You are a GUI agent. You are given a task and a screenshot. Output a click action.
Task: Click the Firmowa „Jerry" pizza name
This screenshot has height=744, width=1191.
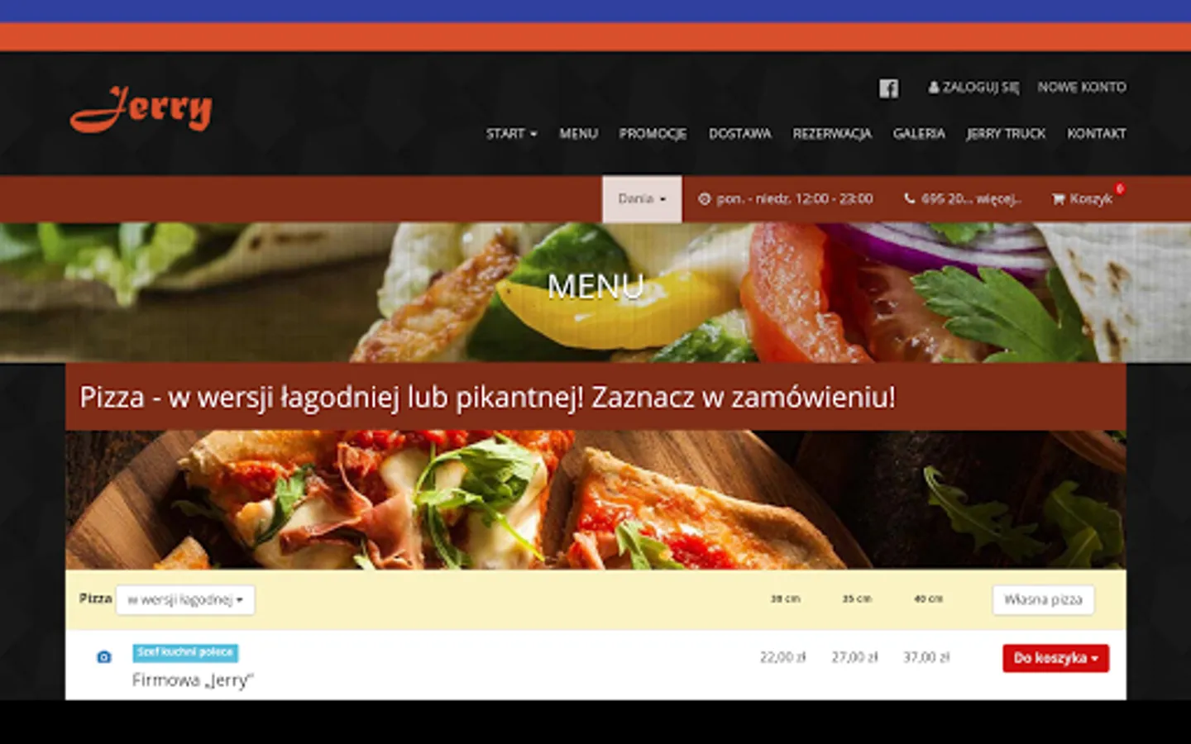point(193,680)
